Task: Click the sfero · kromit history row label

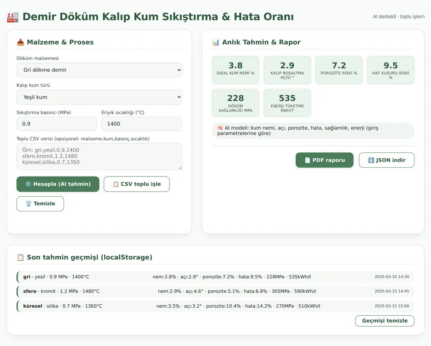Action: 61,291
